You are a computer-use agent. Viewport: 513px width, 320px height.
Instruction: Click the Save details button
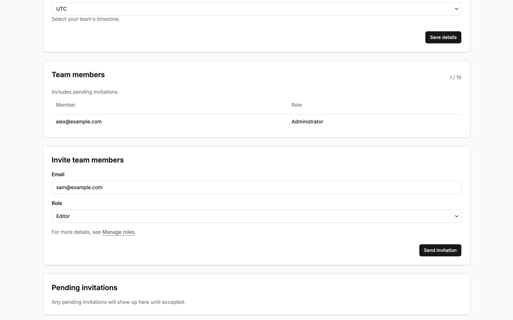443,37
